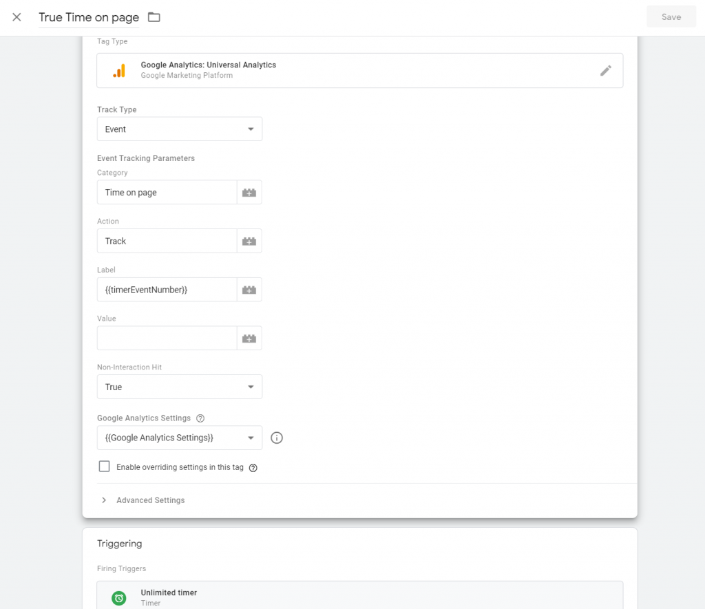705x609 pixels.
Task: Click info icon next to settings variable
Action: (277, 438)
